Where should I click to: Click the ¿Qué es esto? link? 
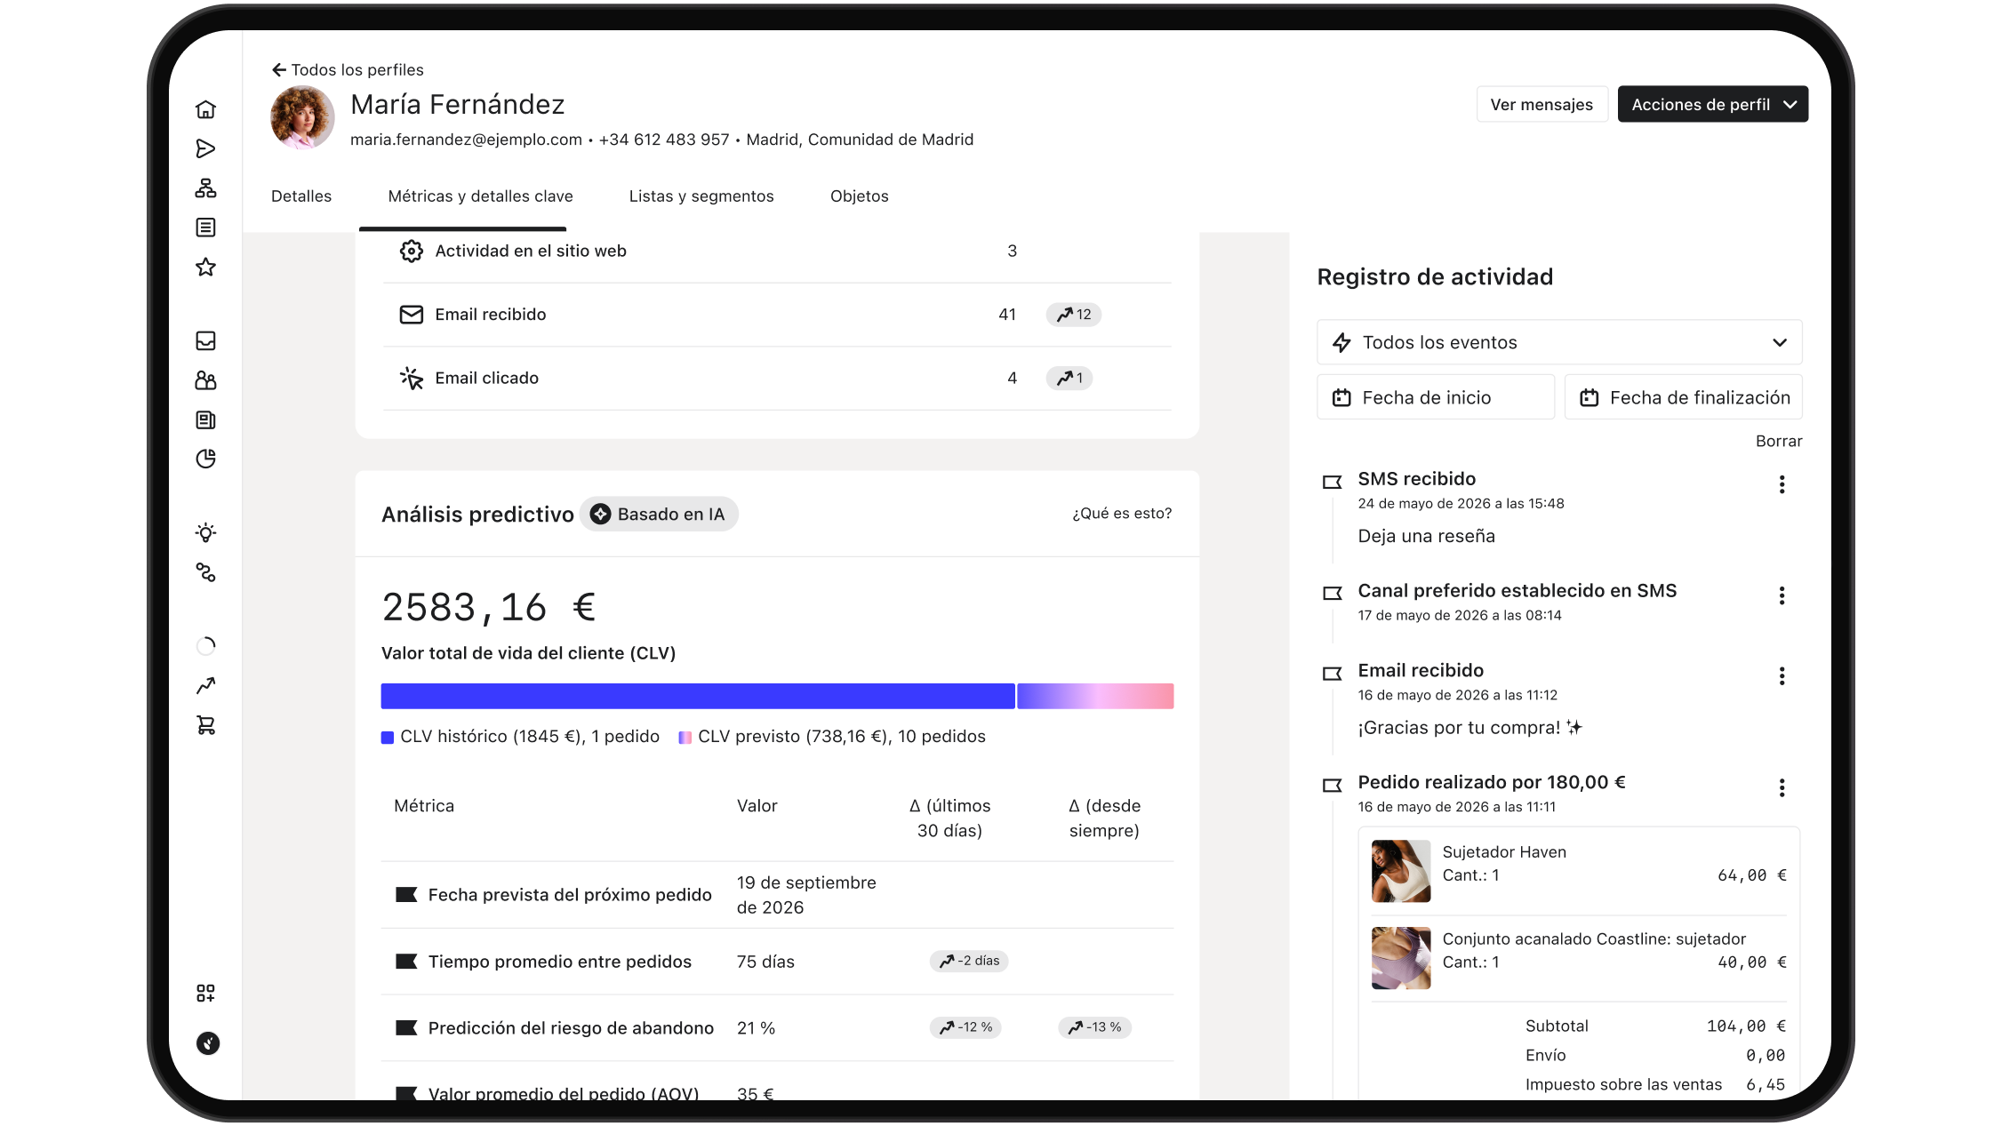click(1122, 513)
